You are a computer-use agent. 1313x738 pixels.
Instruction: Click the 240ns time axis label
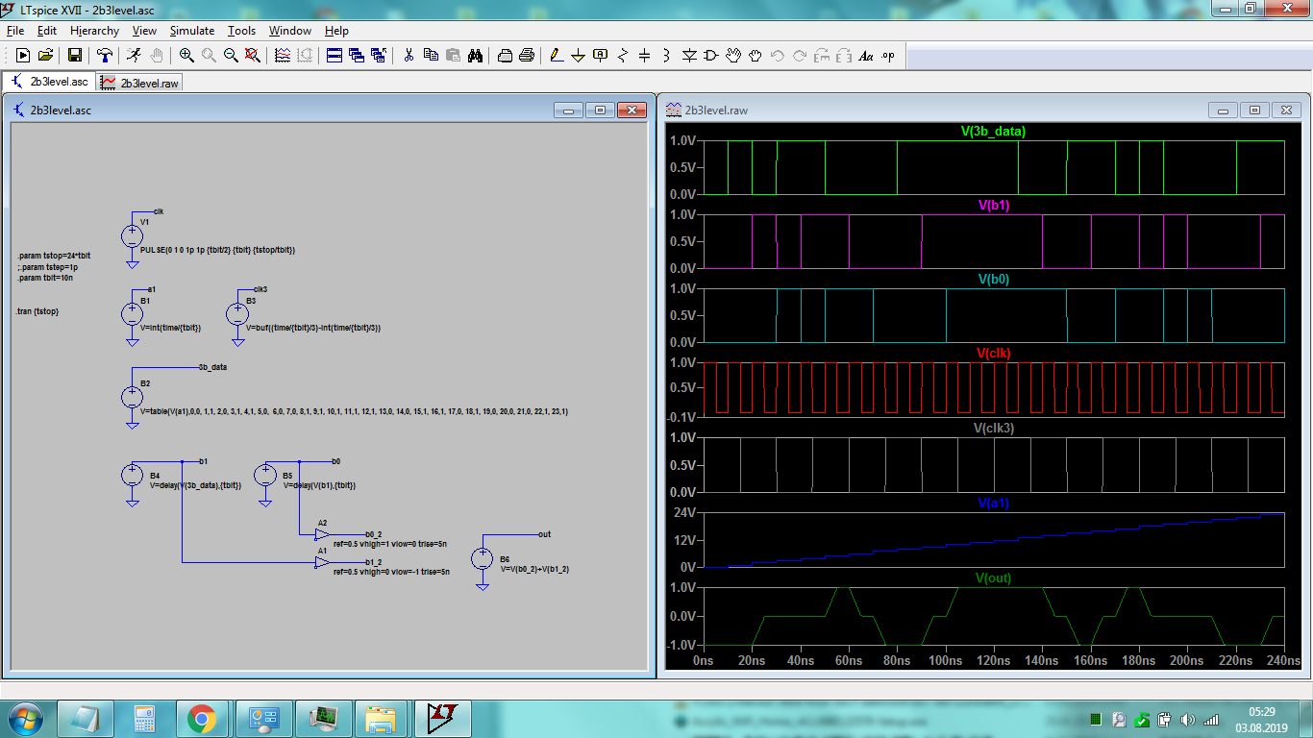[1283, 661]
